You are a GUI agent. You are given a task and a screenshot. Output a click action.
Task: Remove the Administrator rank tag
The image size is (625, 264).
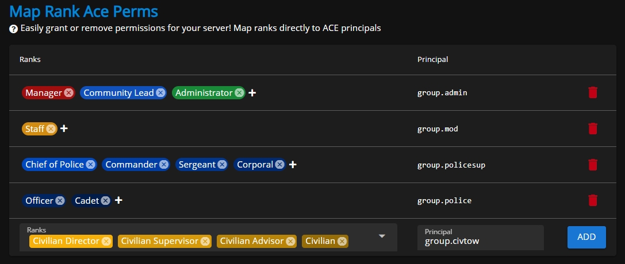[x=239, y=92]
